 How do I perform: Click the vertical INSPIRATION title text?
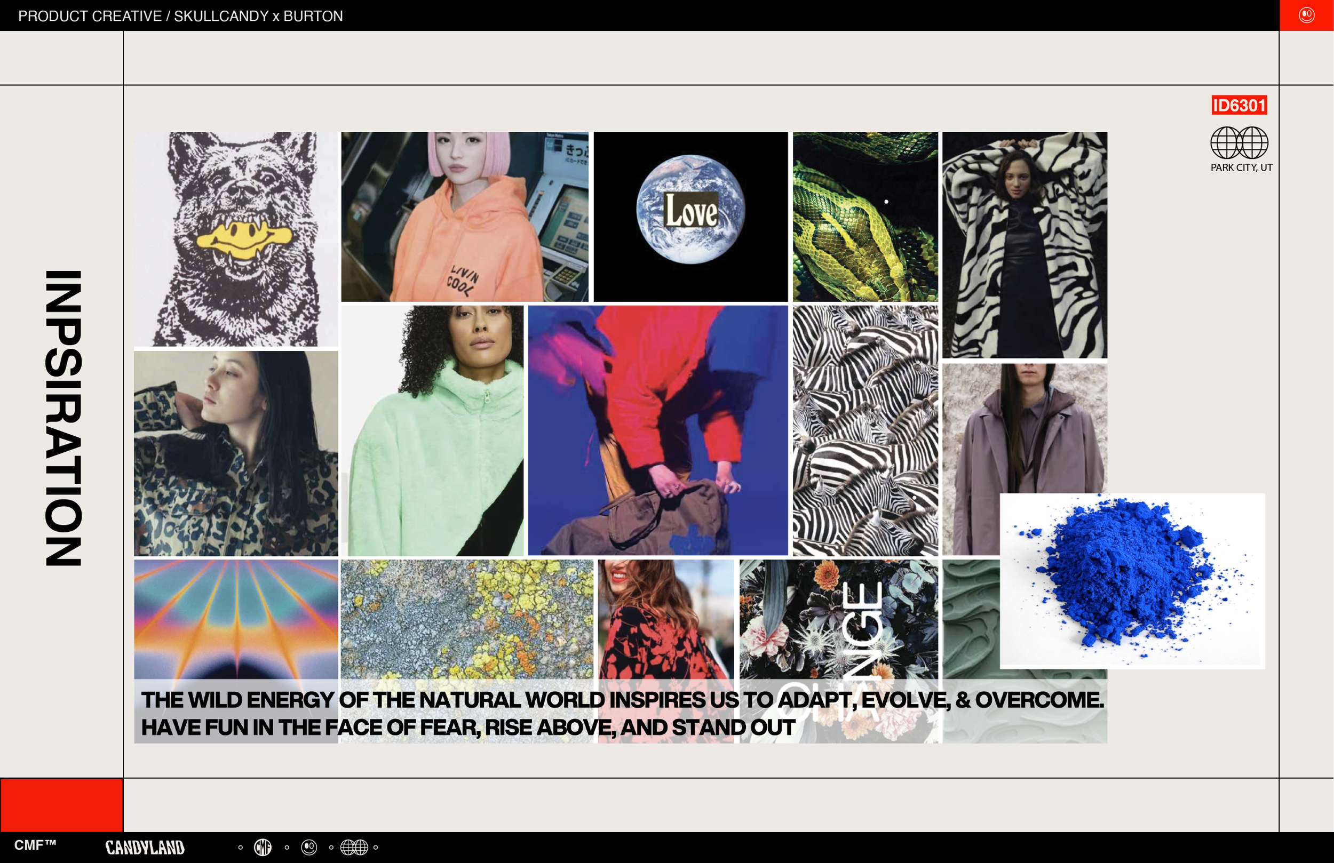(x=63, y=418)
